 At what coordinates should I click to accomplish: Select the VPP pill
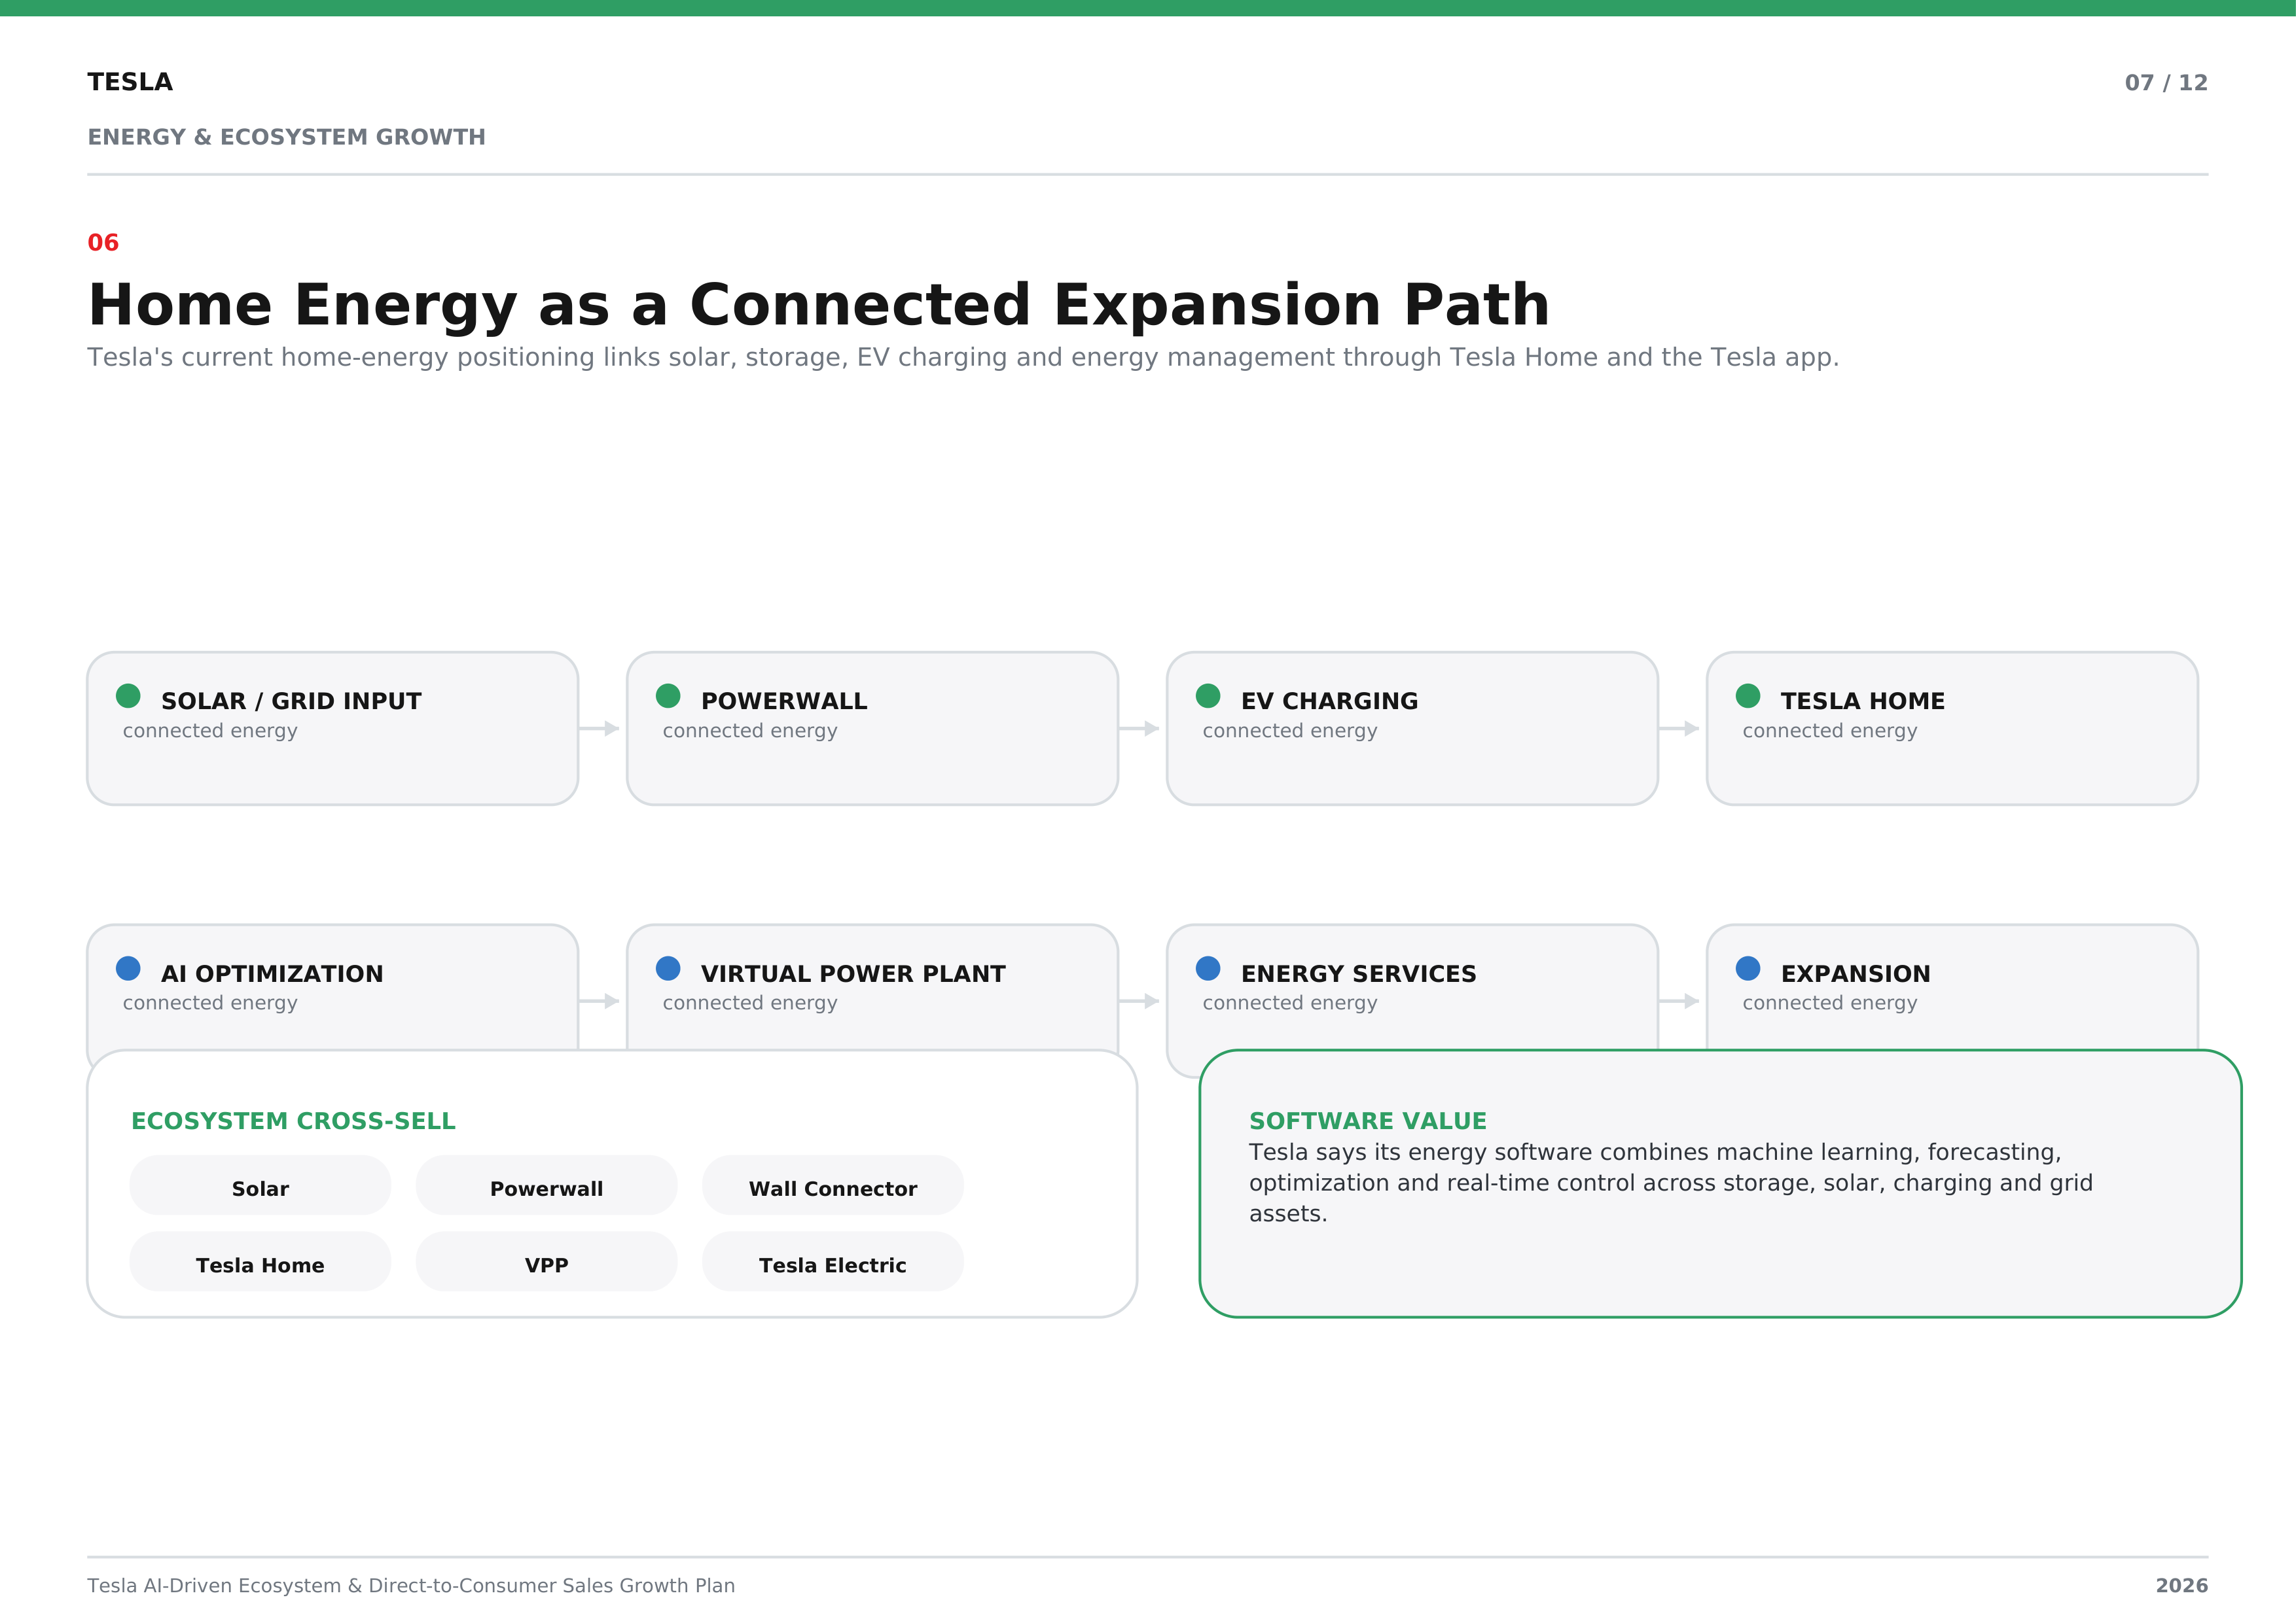point(546,1262)
